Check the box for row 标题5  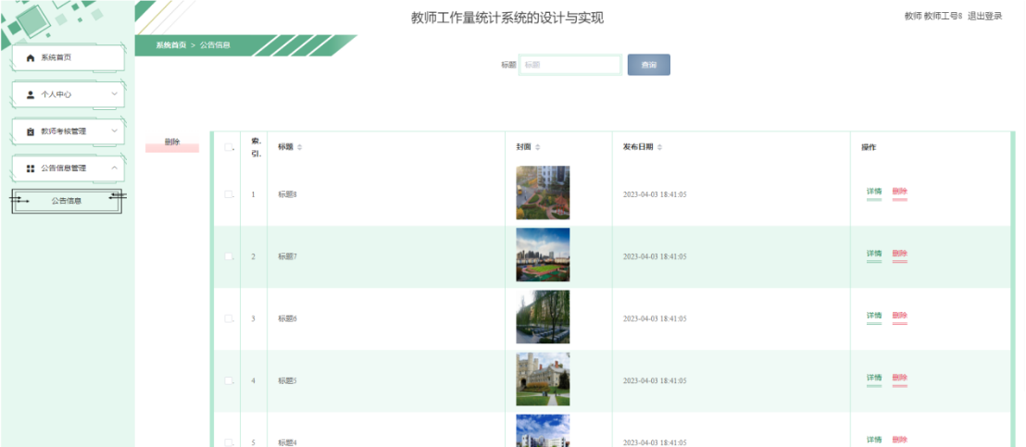pos(228,380)
